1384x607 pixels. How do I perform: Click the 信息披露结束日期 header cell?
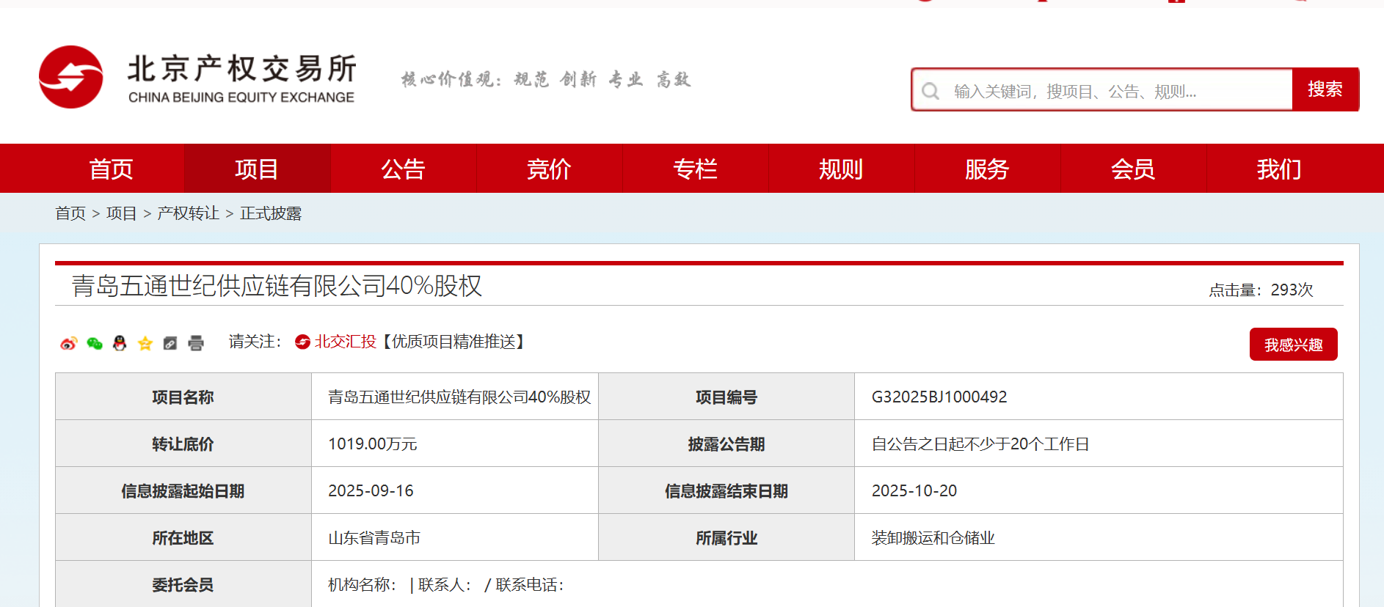tap(726, 490)
